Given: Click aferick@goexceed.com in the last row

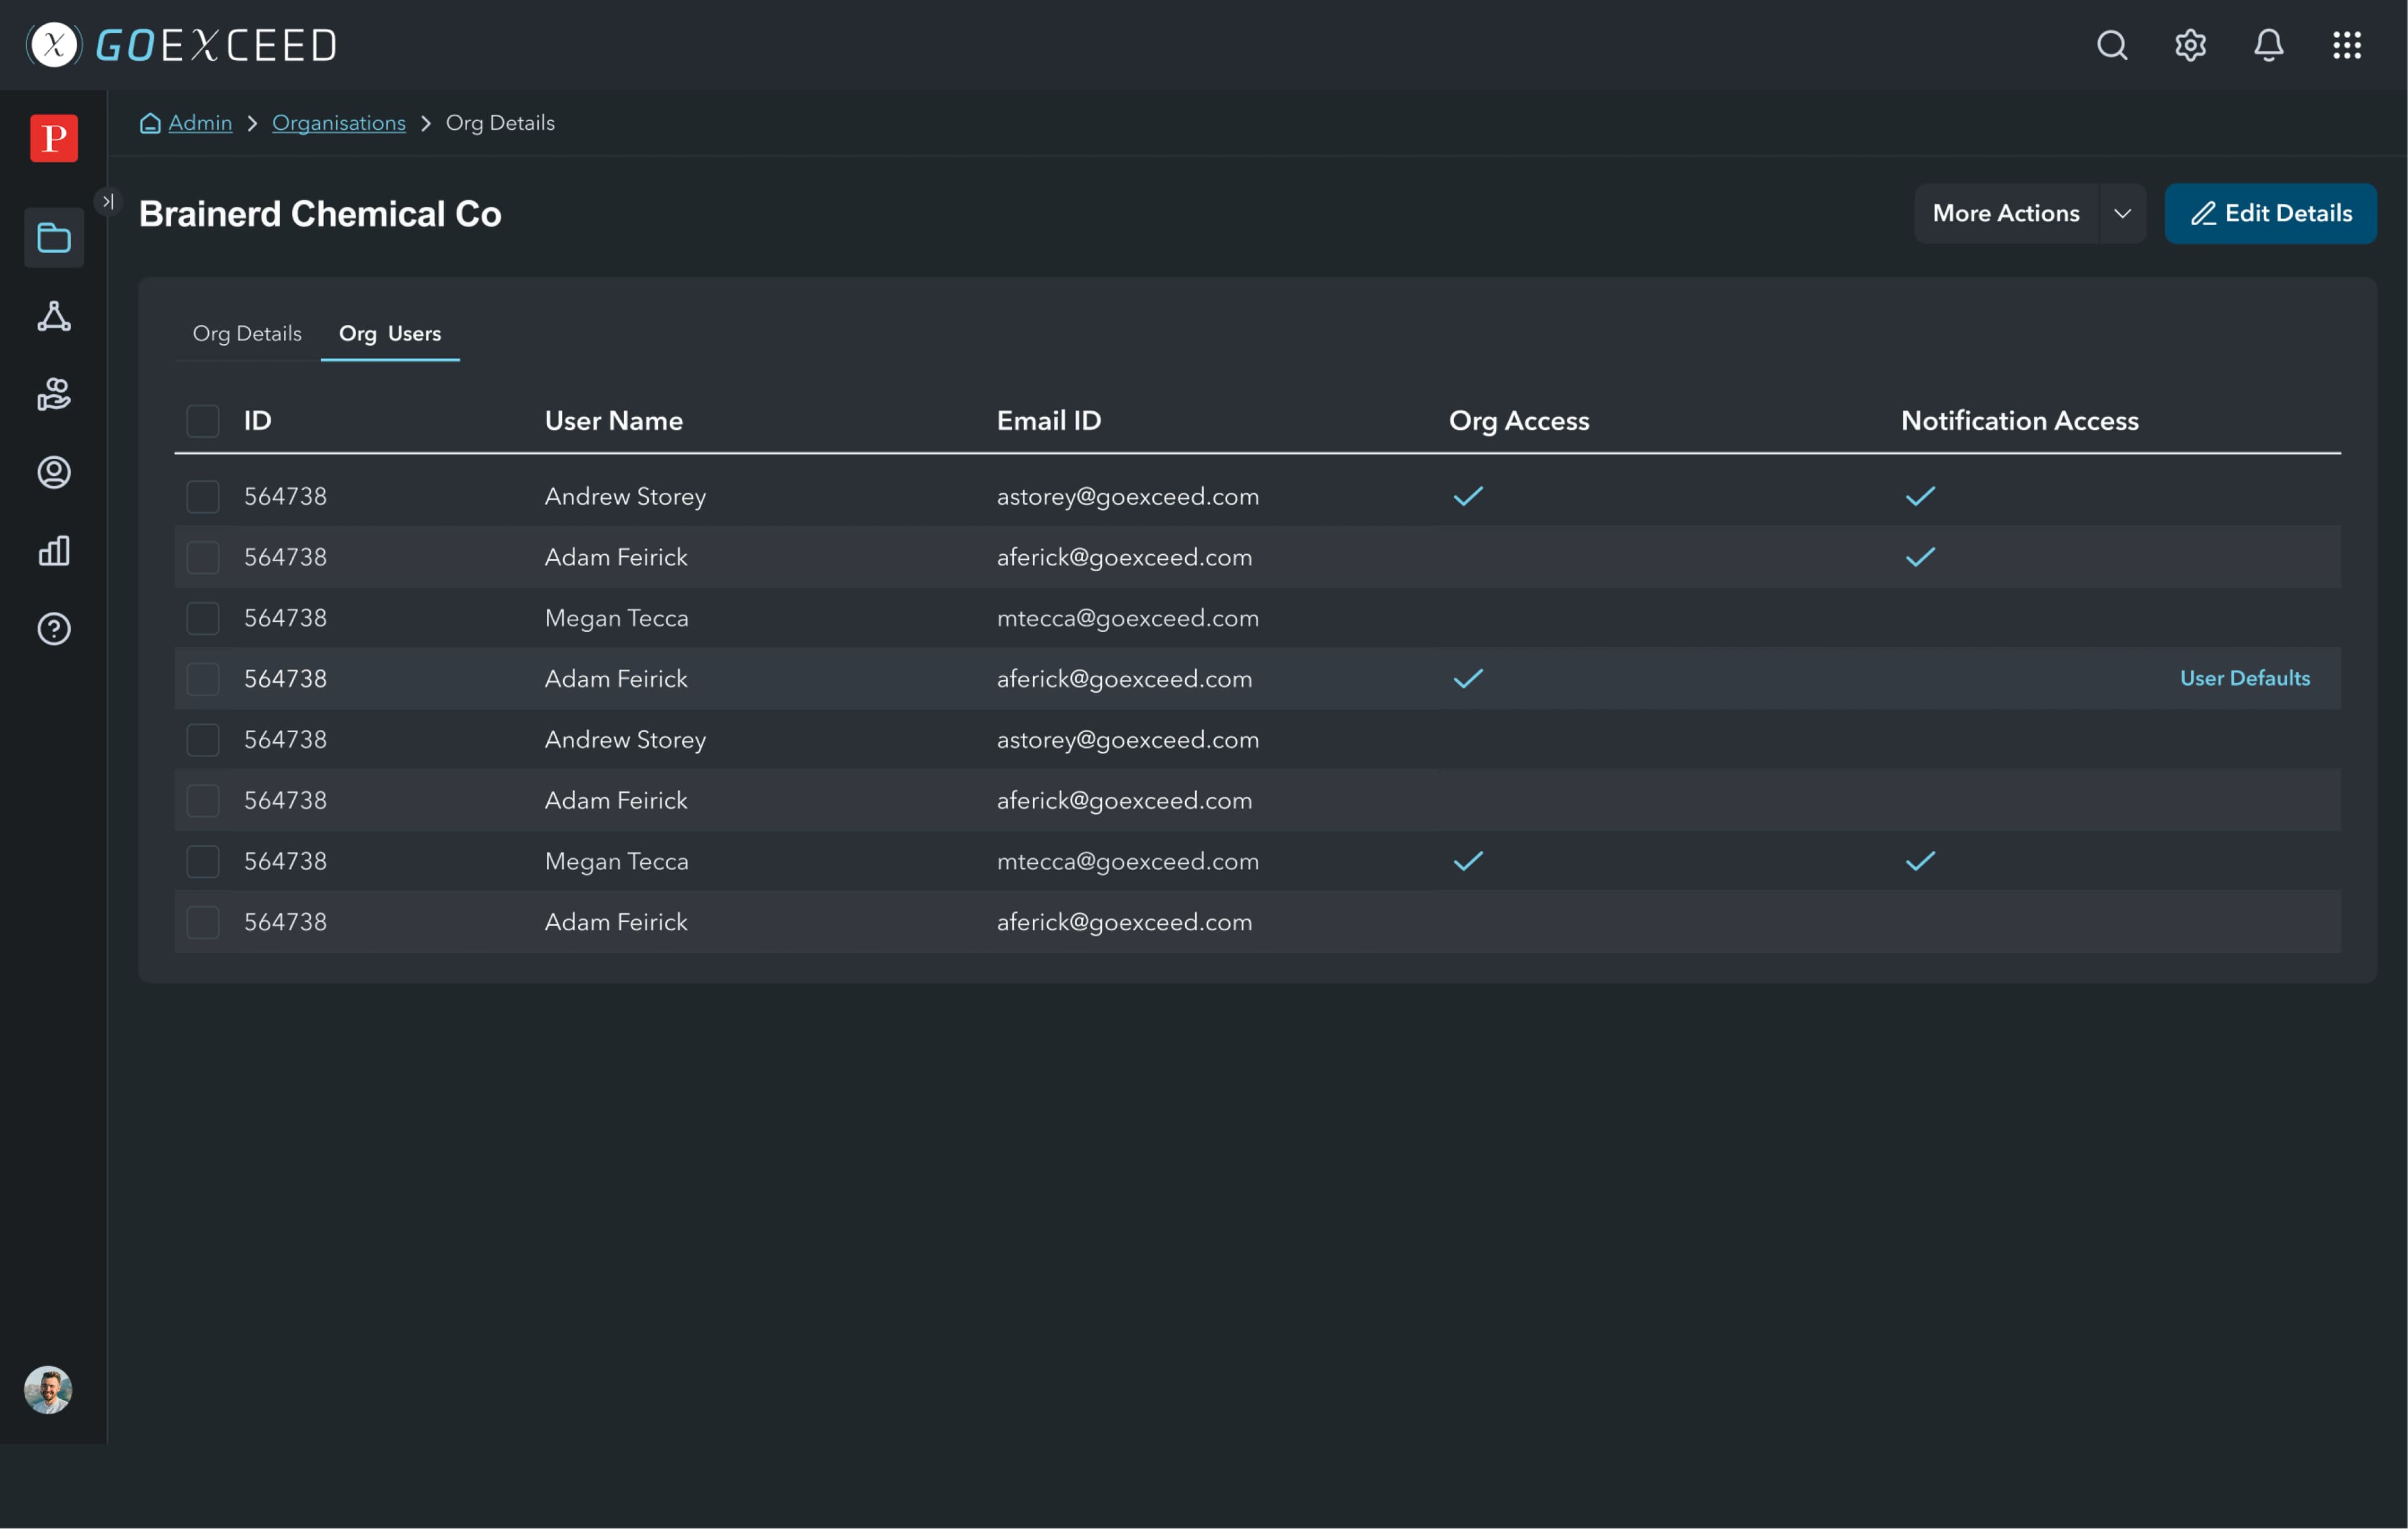Looking at the screenshot, I should pyautogui.click(x=1124, y=923).
